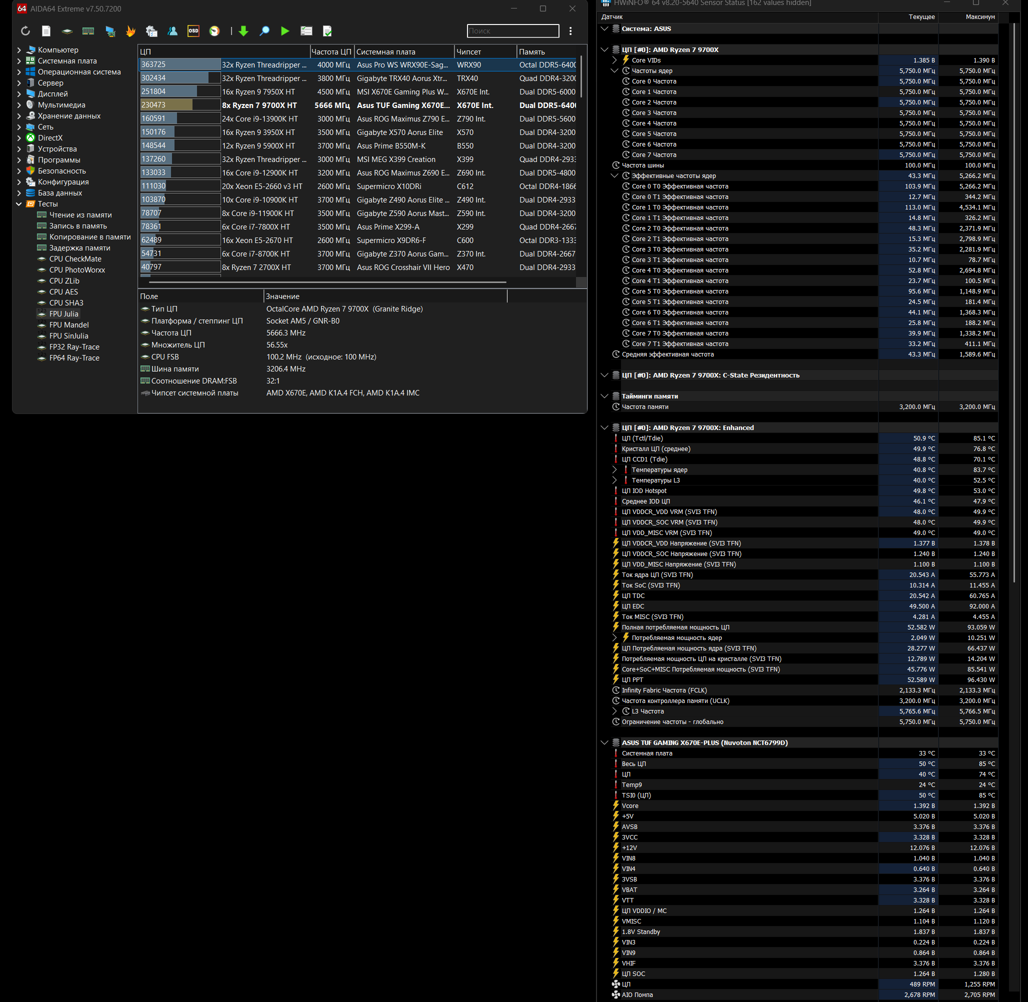The width and height of the screenshot is (1028, 1002).
Task: Click the gauge-style performance icon
Action: tap(214, 31)
